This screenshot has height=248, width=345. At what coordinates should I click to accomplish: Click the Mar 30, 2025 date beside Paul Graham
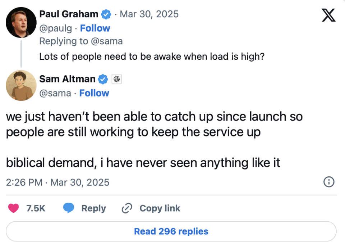(x=149, y=14)
